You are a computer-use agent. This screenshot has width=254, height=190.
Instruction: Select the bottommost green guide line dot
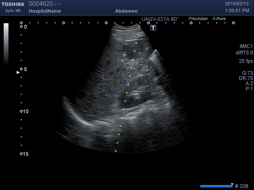click(x=116, y=151)
